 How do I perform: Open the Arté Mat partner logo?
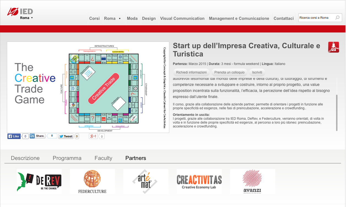pyautogui.click(x=146, y=182)
